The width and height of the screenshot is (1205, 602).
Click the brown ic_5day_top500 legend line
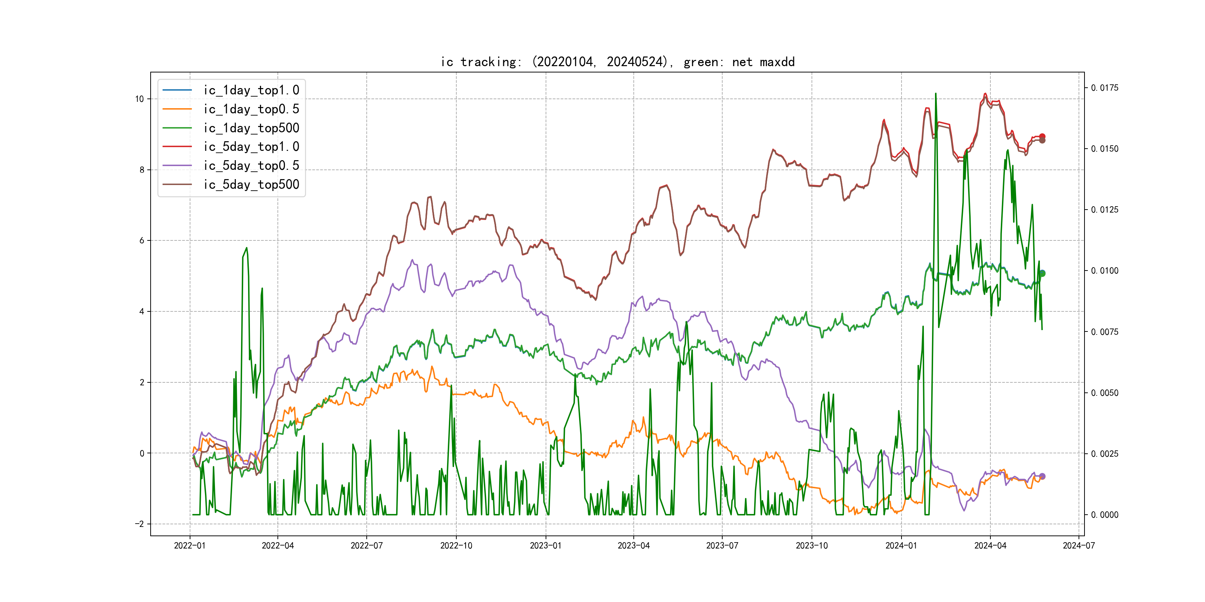coord(177,184)
